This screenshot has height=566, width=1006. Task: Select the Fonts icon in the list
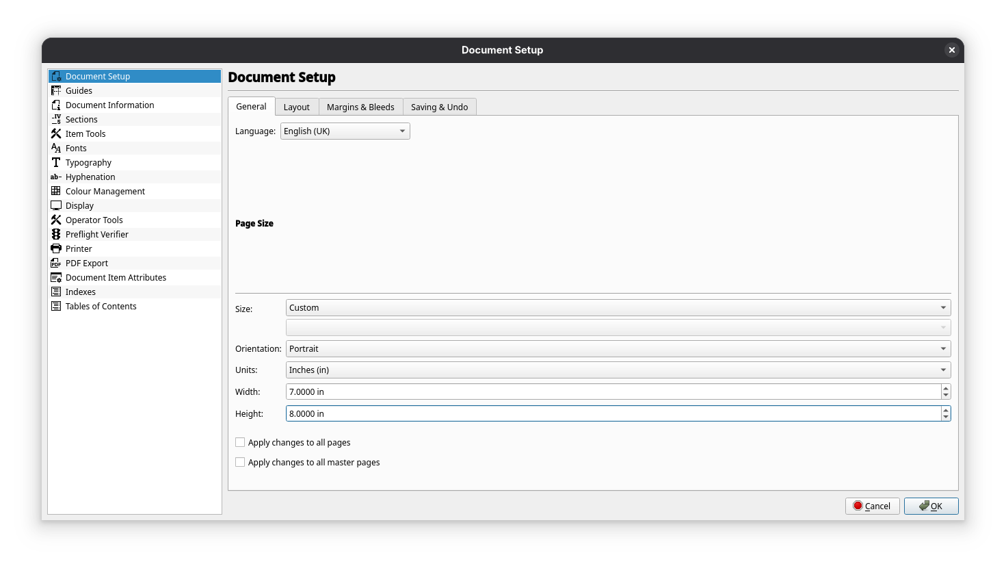[x=56, y=148]
